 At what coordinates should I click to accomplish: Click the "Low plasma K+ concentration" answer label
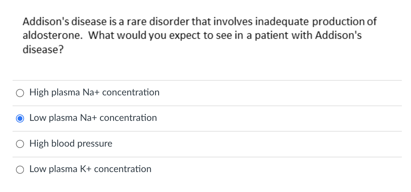[x=90, y=169]
